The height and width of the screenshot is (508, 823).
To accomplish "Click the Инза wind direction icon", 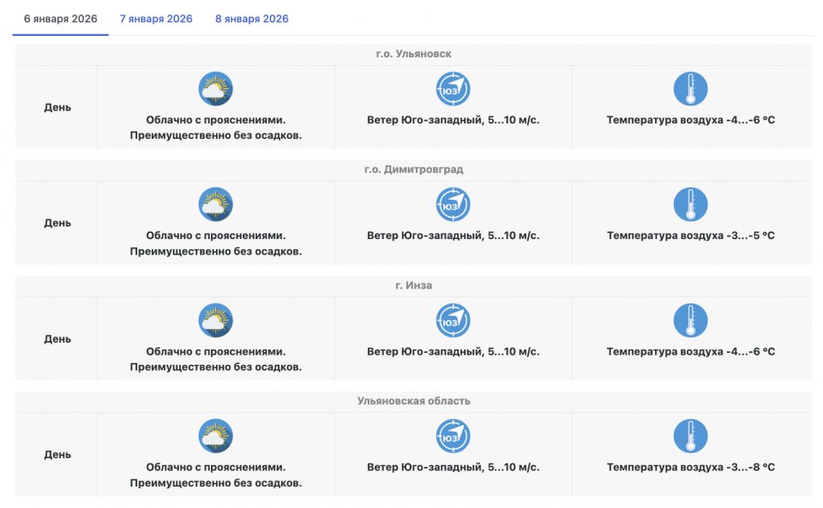I will (x=453, y=320).
